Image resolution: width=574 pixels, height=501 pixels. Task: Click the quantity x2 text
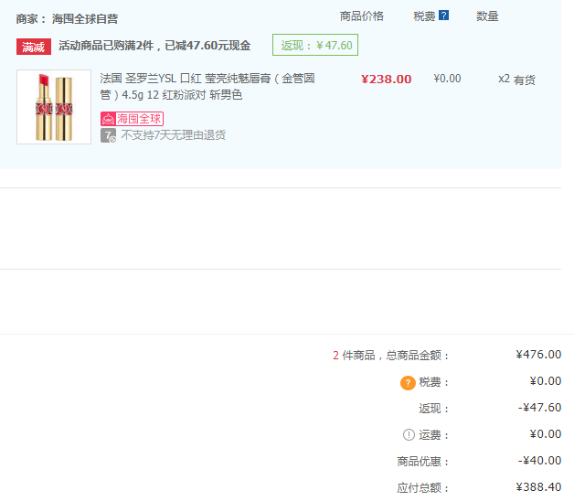[504, 79]
